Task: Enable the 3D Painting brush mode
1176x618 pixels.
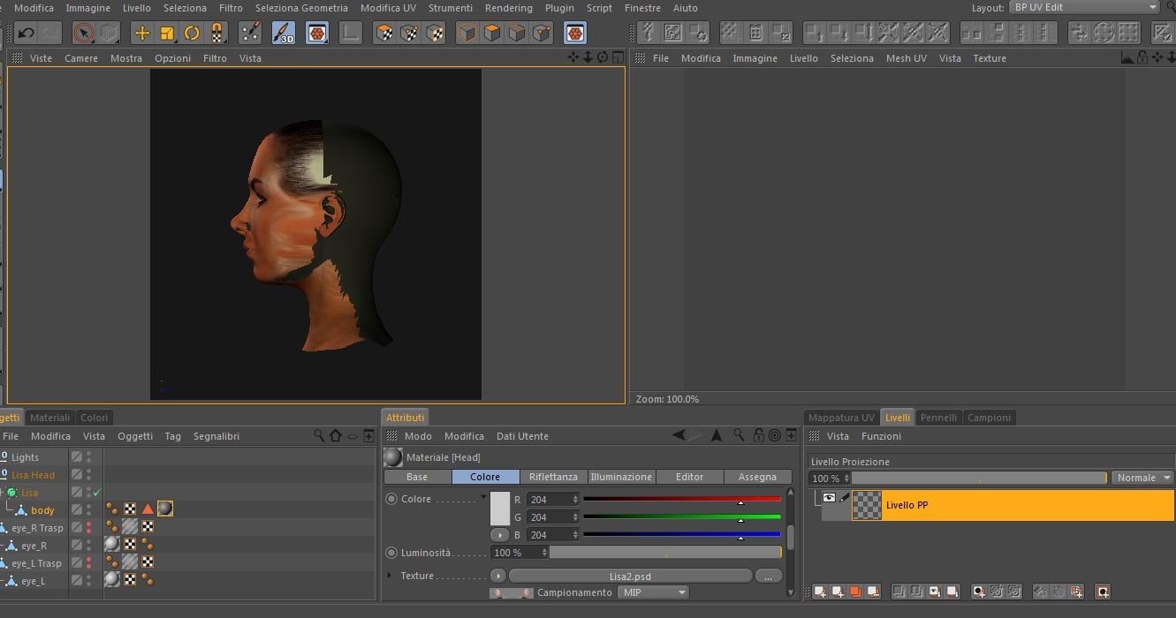Action: click(x=284, y=34)
